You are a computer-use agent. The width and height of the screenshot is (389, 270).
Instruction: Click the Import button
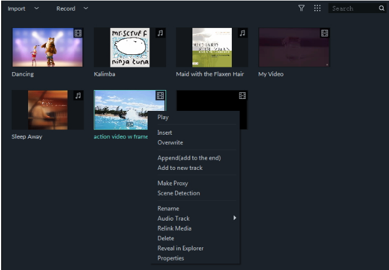tap(16, 8)
